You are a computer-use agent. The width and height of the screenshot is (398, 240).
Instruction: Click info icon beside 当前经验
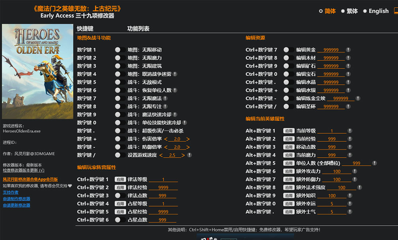pyautogui.click(x=350, y=139)
